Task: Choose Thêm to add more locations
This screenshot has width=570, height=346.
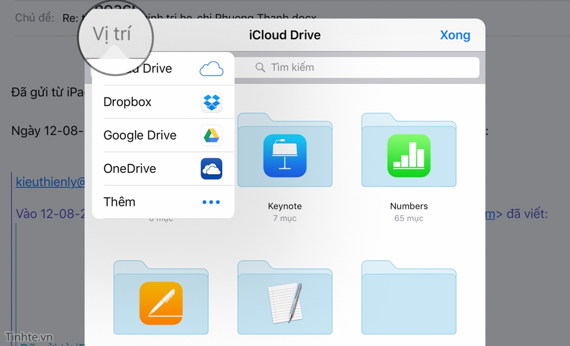Action: click(163, 202)
